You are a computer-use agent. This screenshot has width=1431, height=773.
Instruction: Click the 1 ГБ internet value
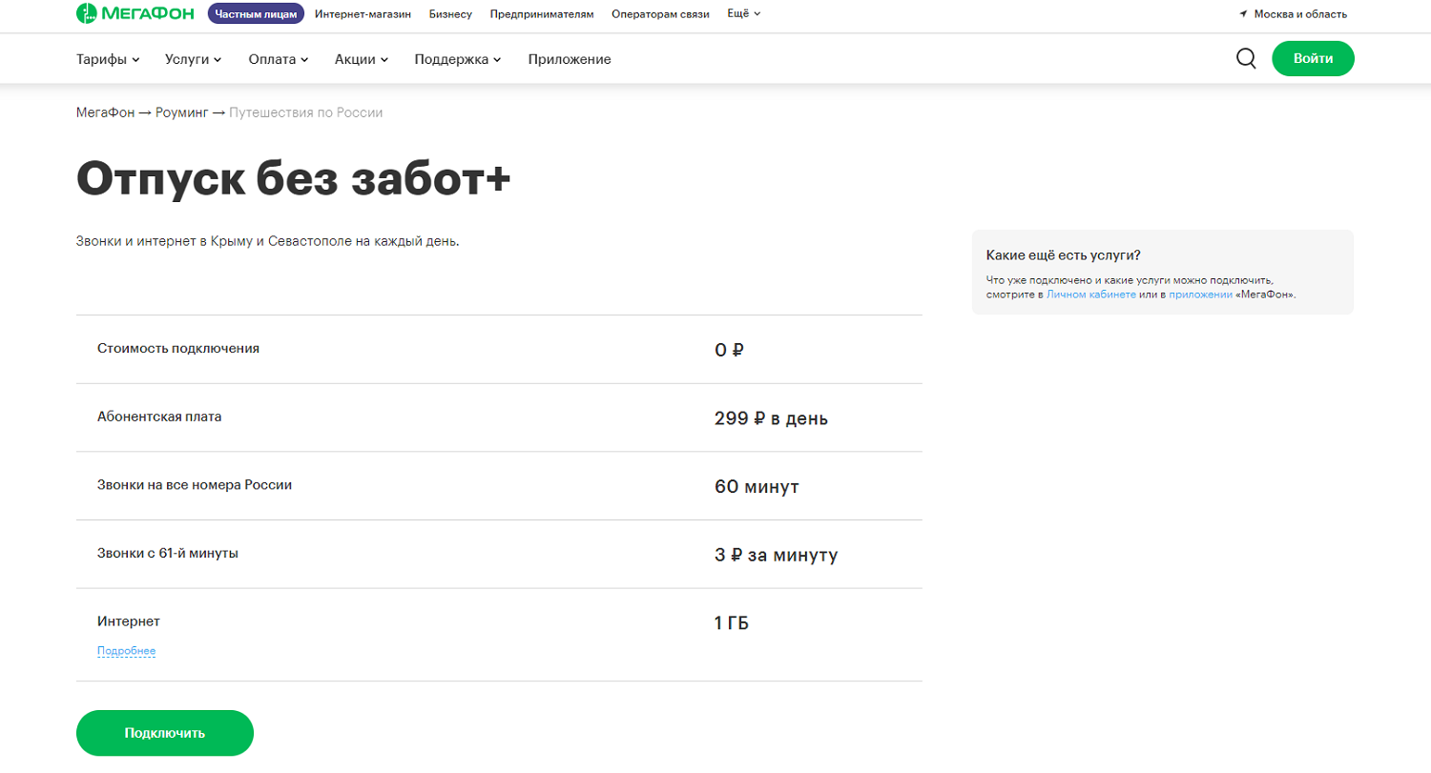coord(732,623)
